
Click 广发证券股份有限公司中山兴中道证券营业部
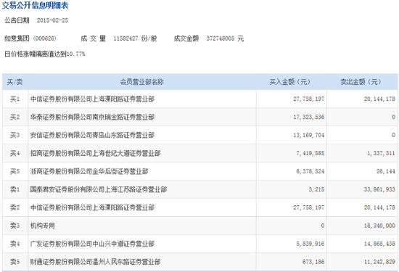click(92, 244)
